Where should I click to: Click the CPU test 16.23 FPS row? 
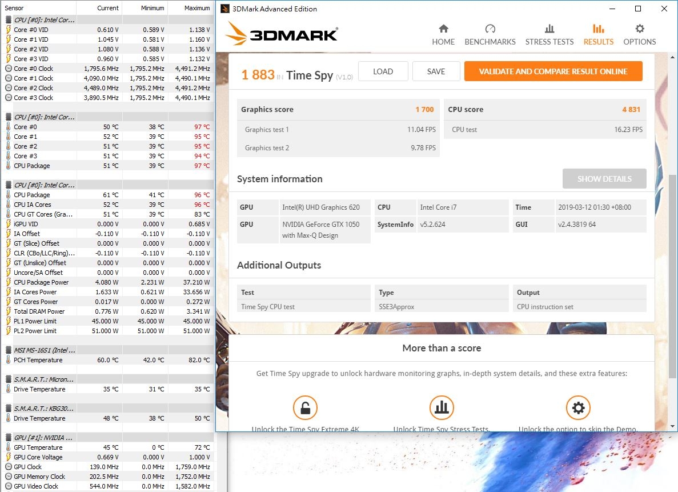545,129
